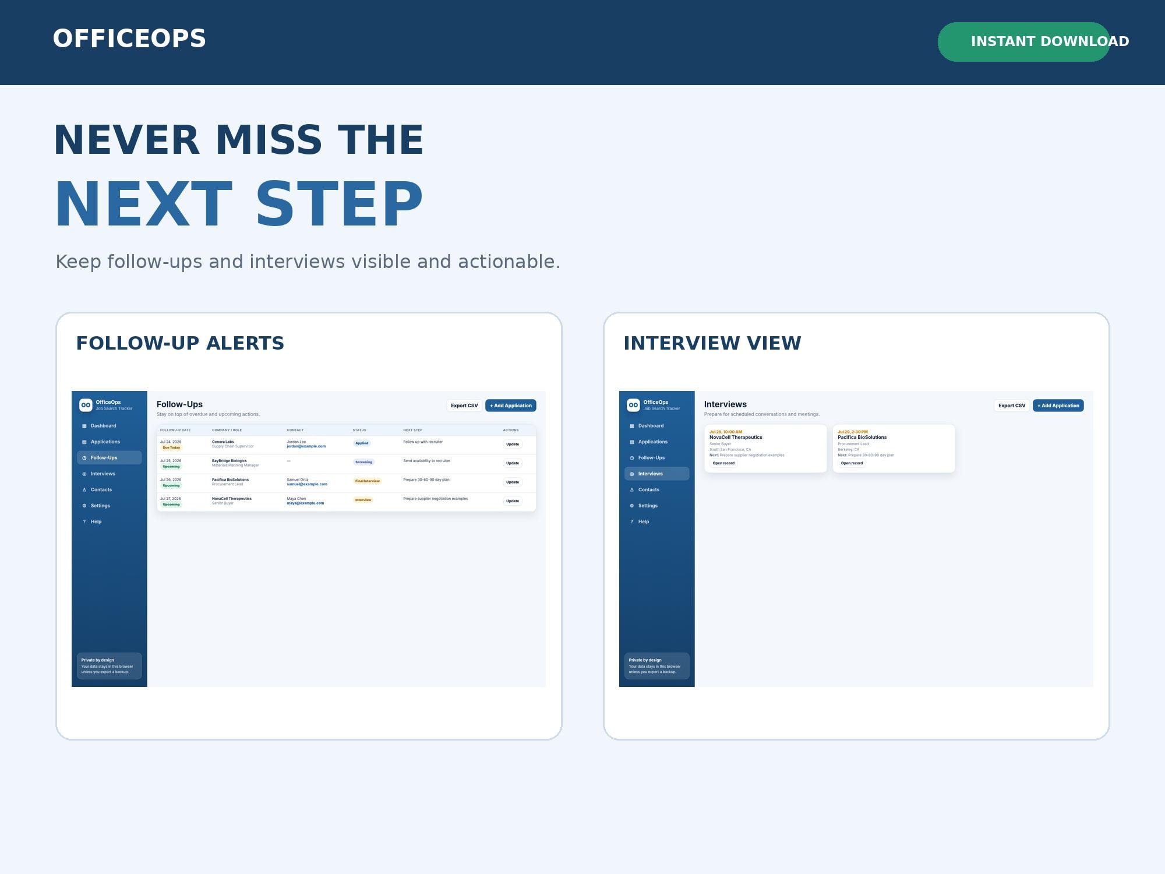
Task: Click Update for NovaCell Therapeutics follow-up row
Action: pyautogui.click(x=513, y=501)
